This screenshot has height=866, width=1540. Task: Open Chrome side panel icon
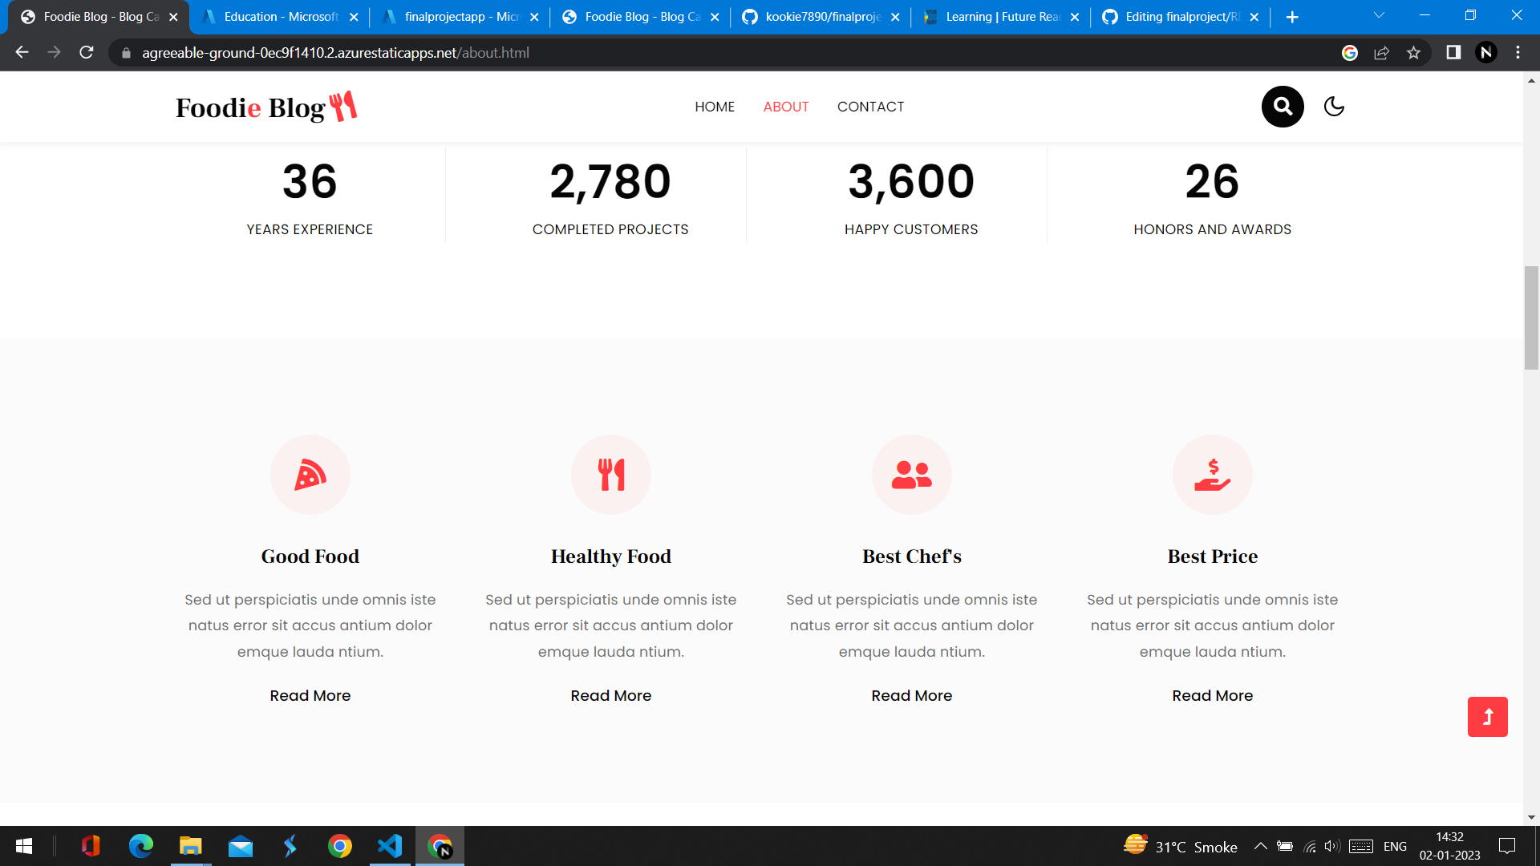click(1453, 53)
